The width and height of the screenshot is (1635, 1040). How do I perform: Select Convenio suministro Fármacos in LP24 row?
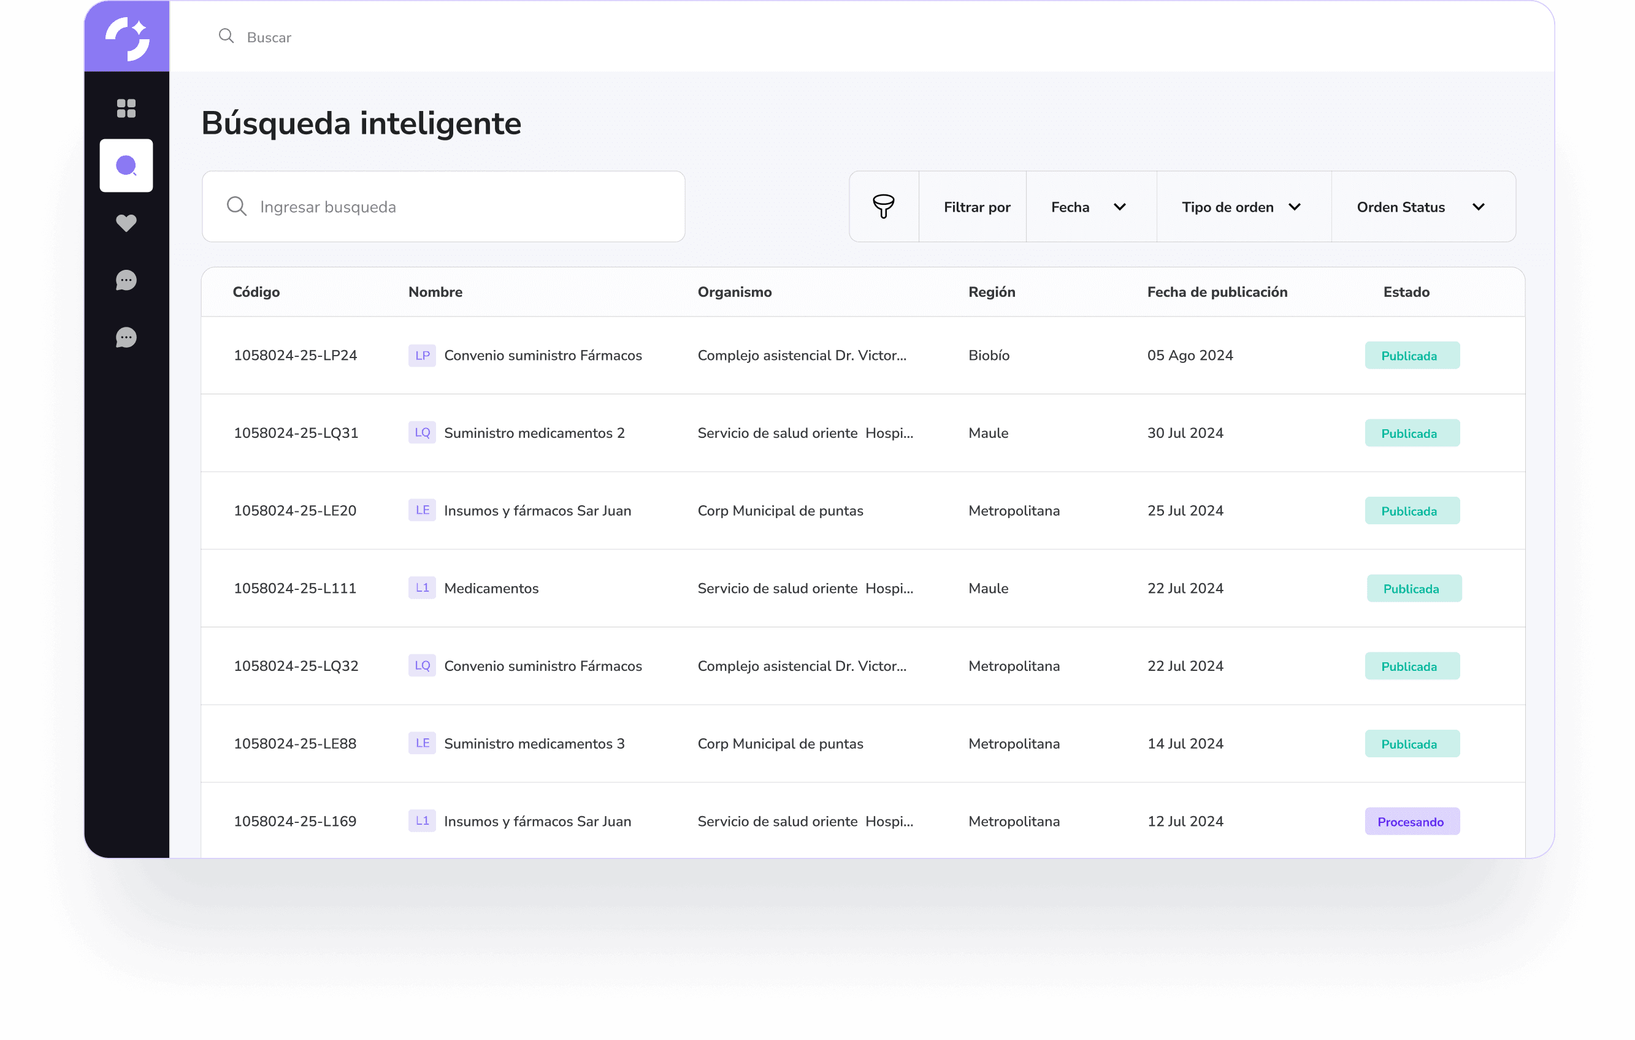543,355
